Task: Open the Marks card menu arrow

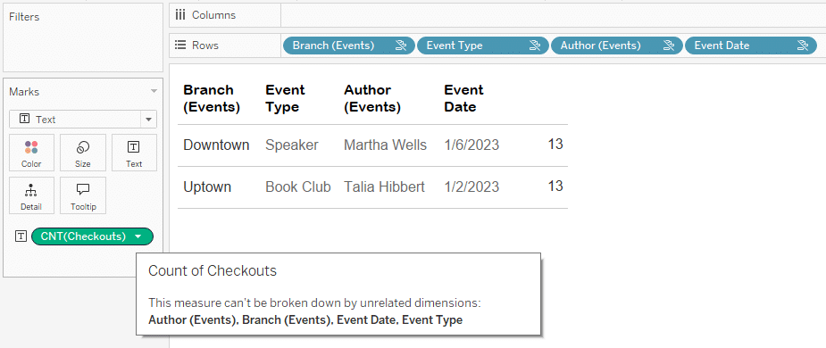Action: click(154, 92)
